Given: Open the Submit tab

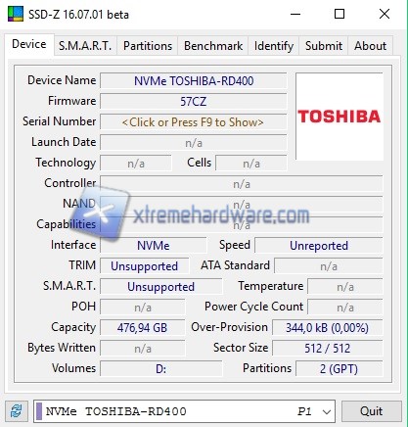Looking at the screenshot, I should click(x=324, y=46).
